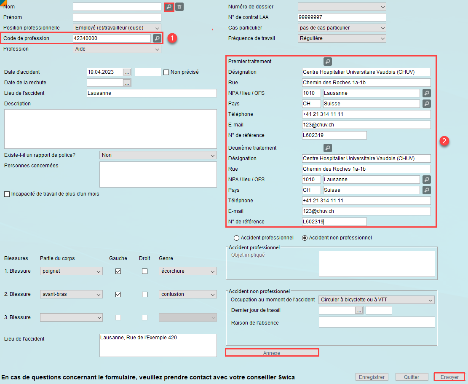Viewport: 468px width, 384px height.
Task: Open date picker for Date d'accident
Action: point(127,72)
